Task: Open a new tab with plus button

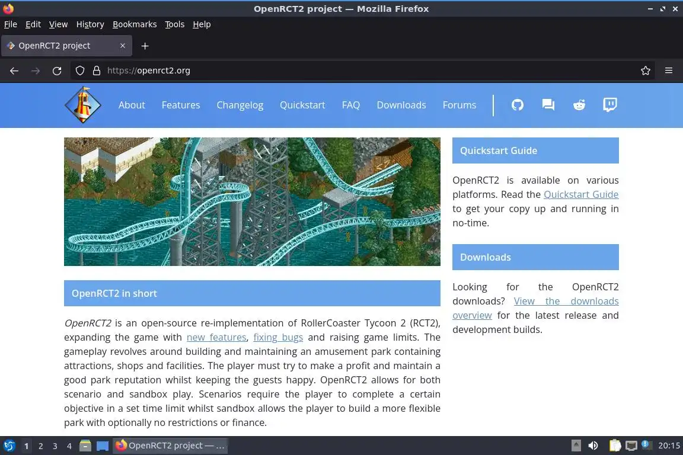Action: tap(145, 46)
